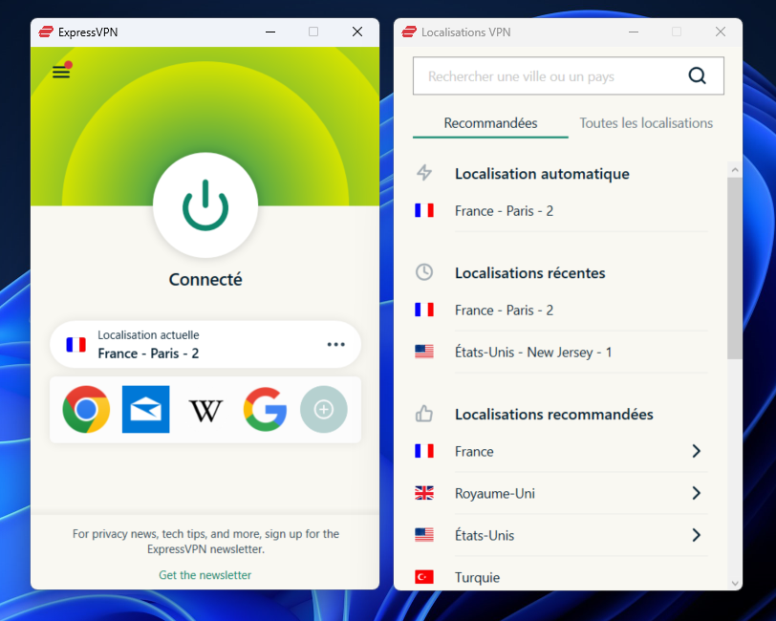Viewport: 776px width, 621px height.
Task: Click the thumbs-up recommended locations icon
Action: point(424,414)
